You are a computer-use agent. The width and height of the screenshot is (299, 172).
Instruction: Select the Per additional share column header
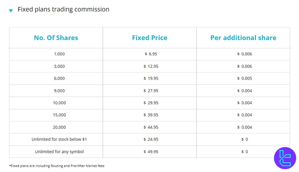pos(243,38)
